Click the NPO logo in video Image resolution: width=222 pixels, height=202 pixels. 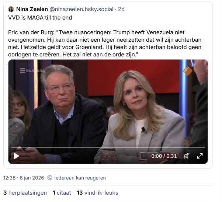pyautogui.click(x=187, y=70)
